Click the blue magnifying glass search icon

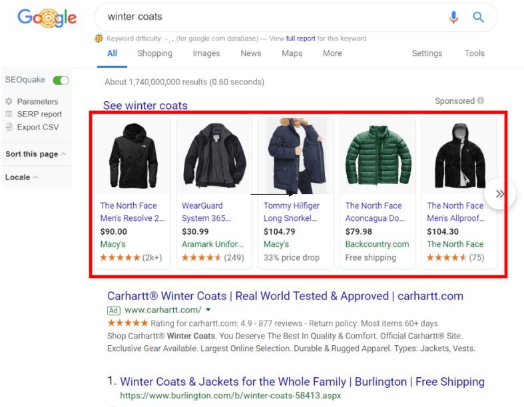click(x=478, y=17)
